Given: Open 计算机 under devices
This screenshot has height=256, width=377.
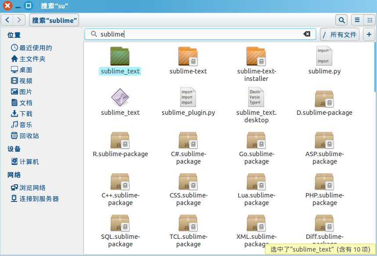Looking at the screenshot, I should [x=25, y=162].
